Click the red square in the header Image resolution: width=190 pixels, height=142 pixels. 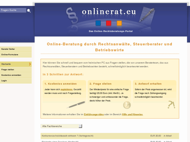pos(108,23)
